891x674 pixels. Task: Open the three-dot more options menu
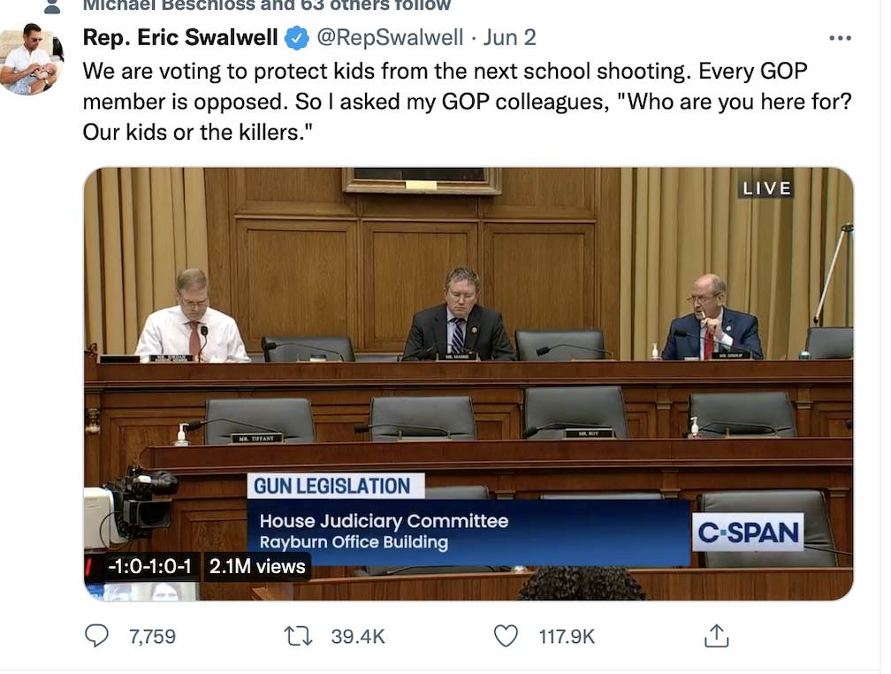click(x=839, y=39)
